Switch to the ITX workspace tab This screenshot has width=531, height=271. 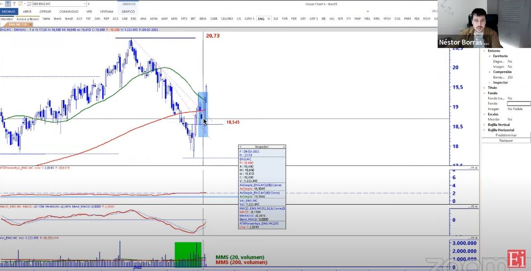click(348, 19)
